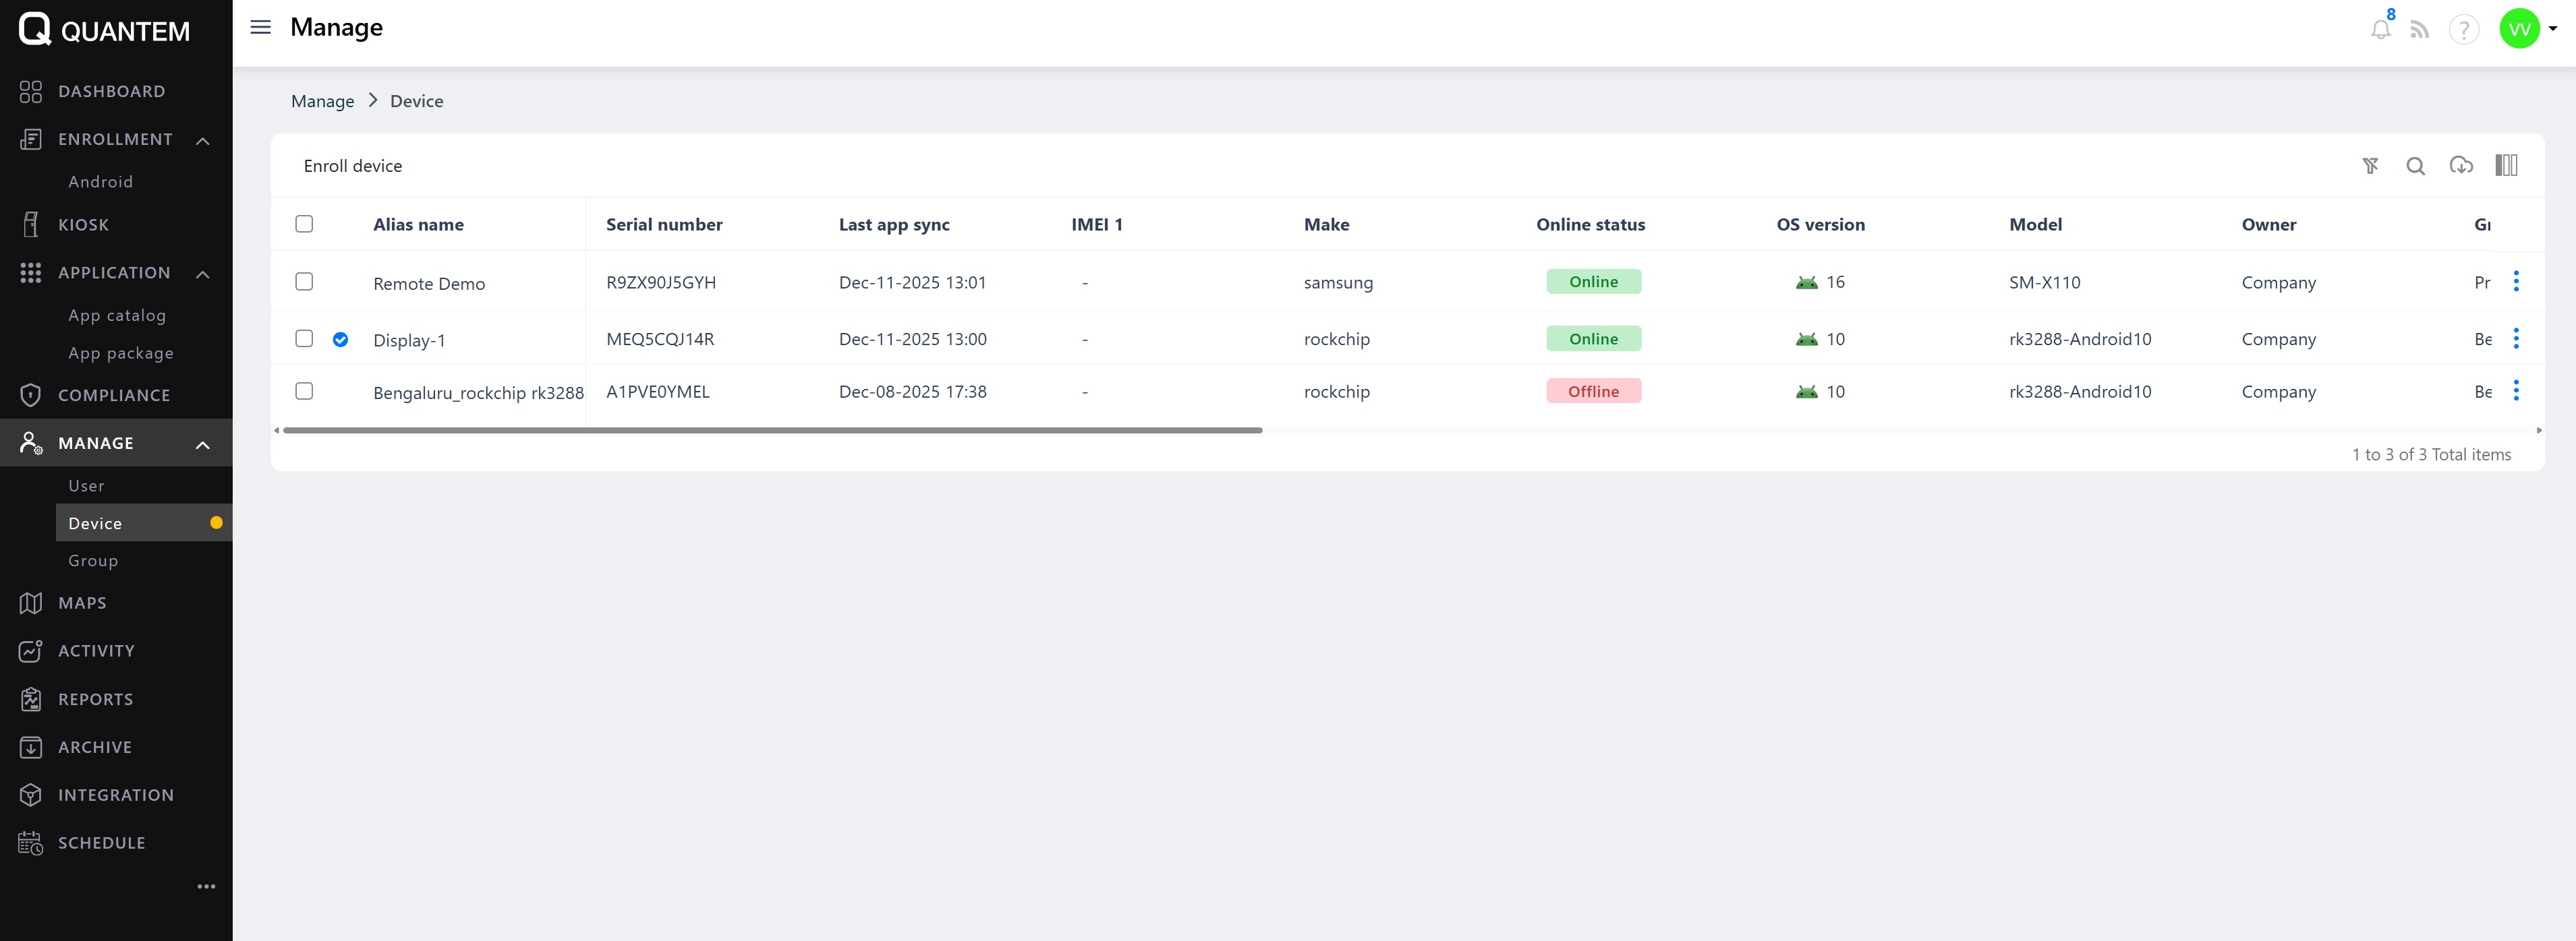Check the Remote Demo row checkbox
Image resolution: width=2576 pixels, height=941 pixels.
304,282
